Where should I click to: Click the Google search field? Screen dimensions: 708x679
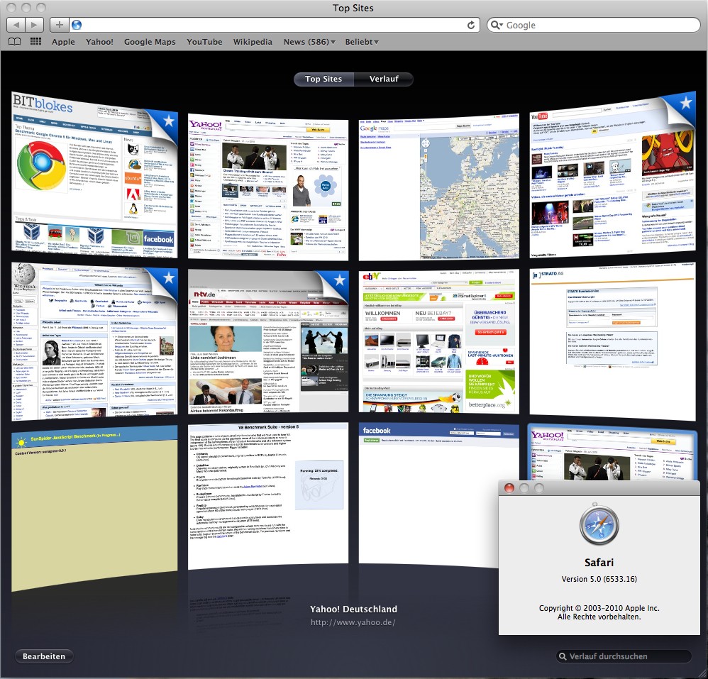point(594,25)
